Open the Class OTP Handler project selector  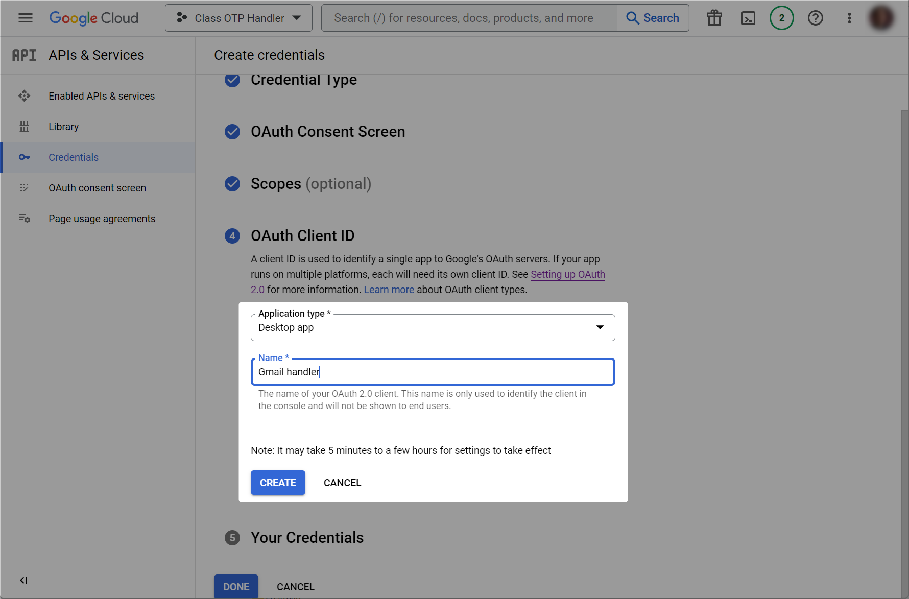(x=238, y=18)
